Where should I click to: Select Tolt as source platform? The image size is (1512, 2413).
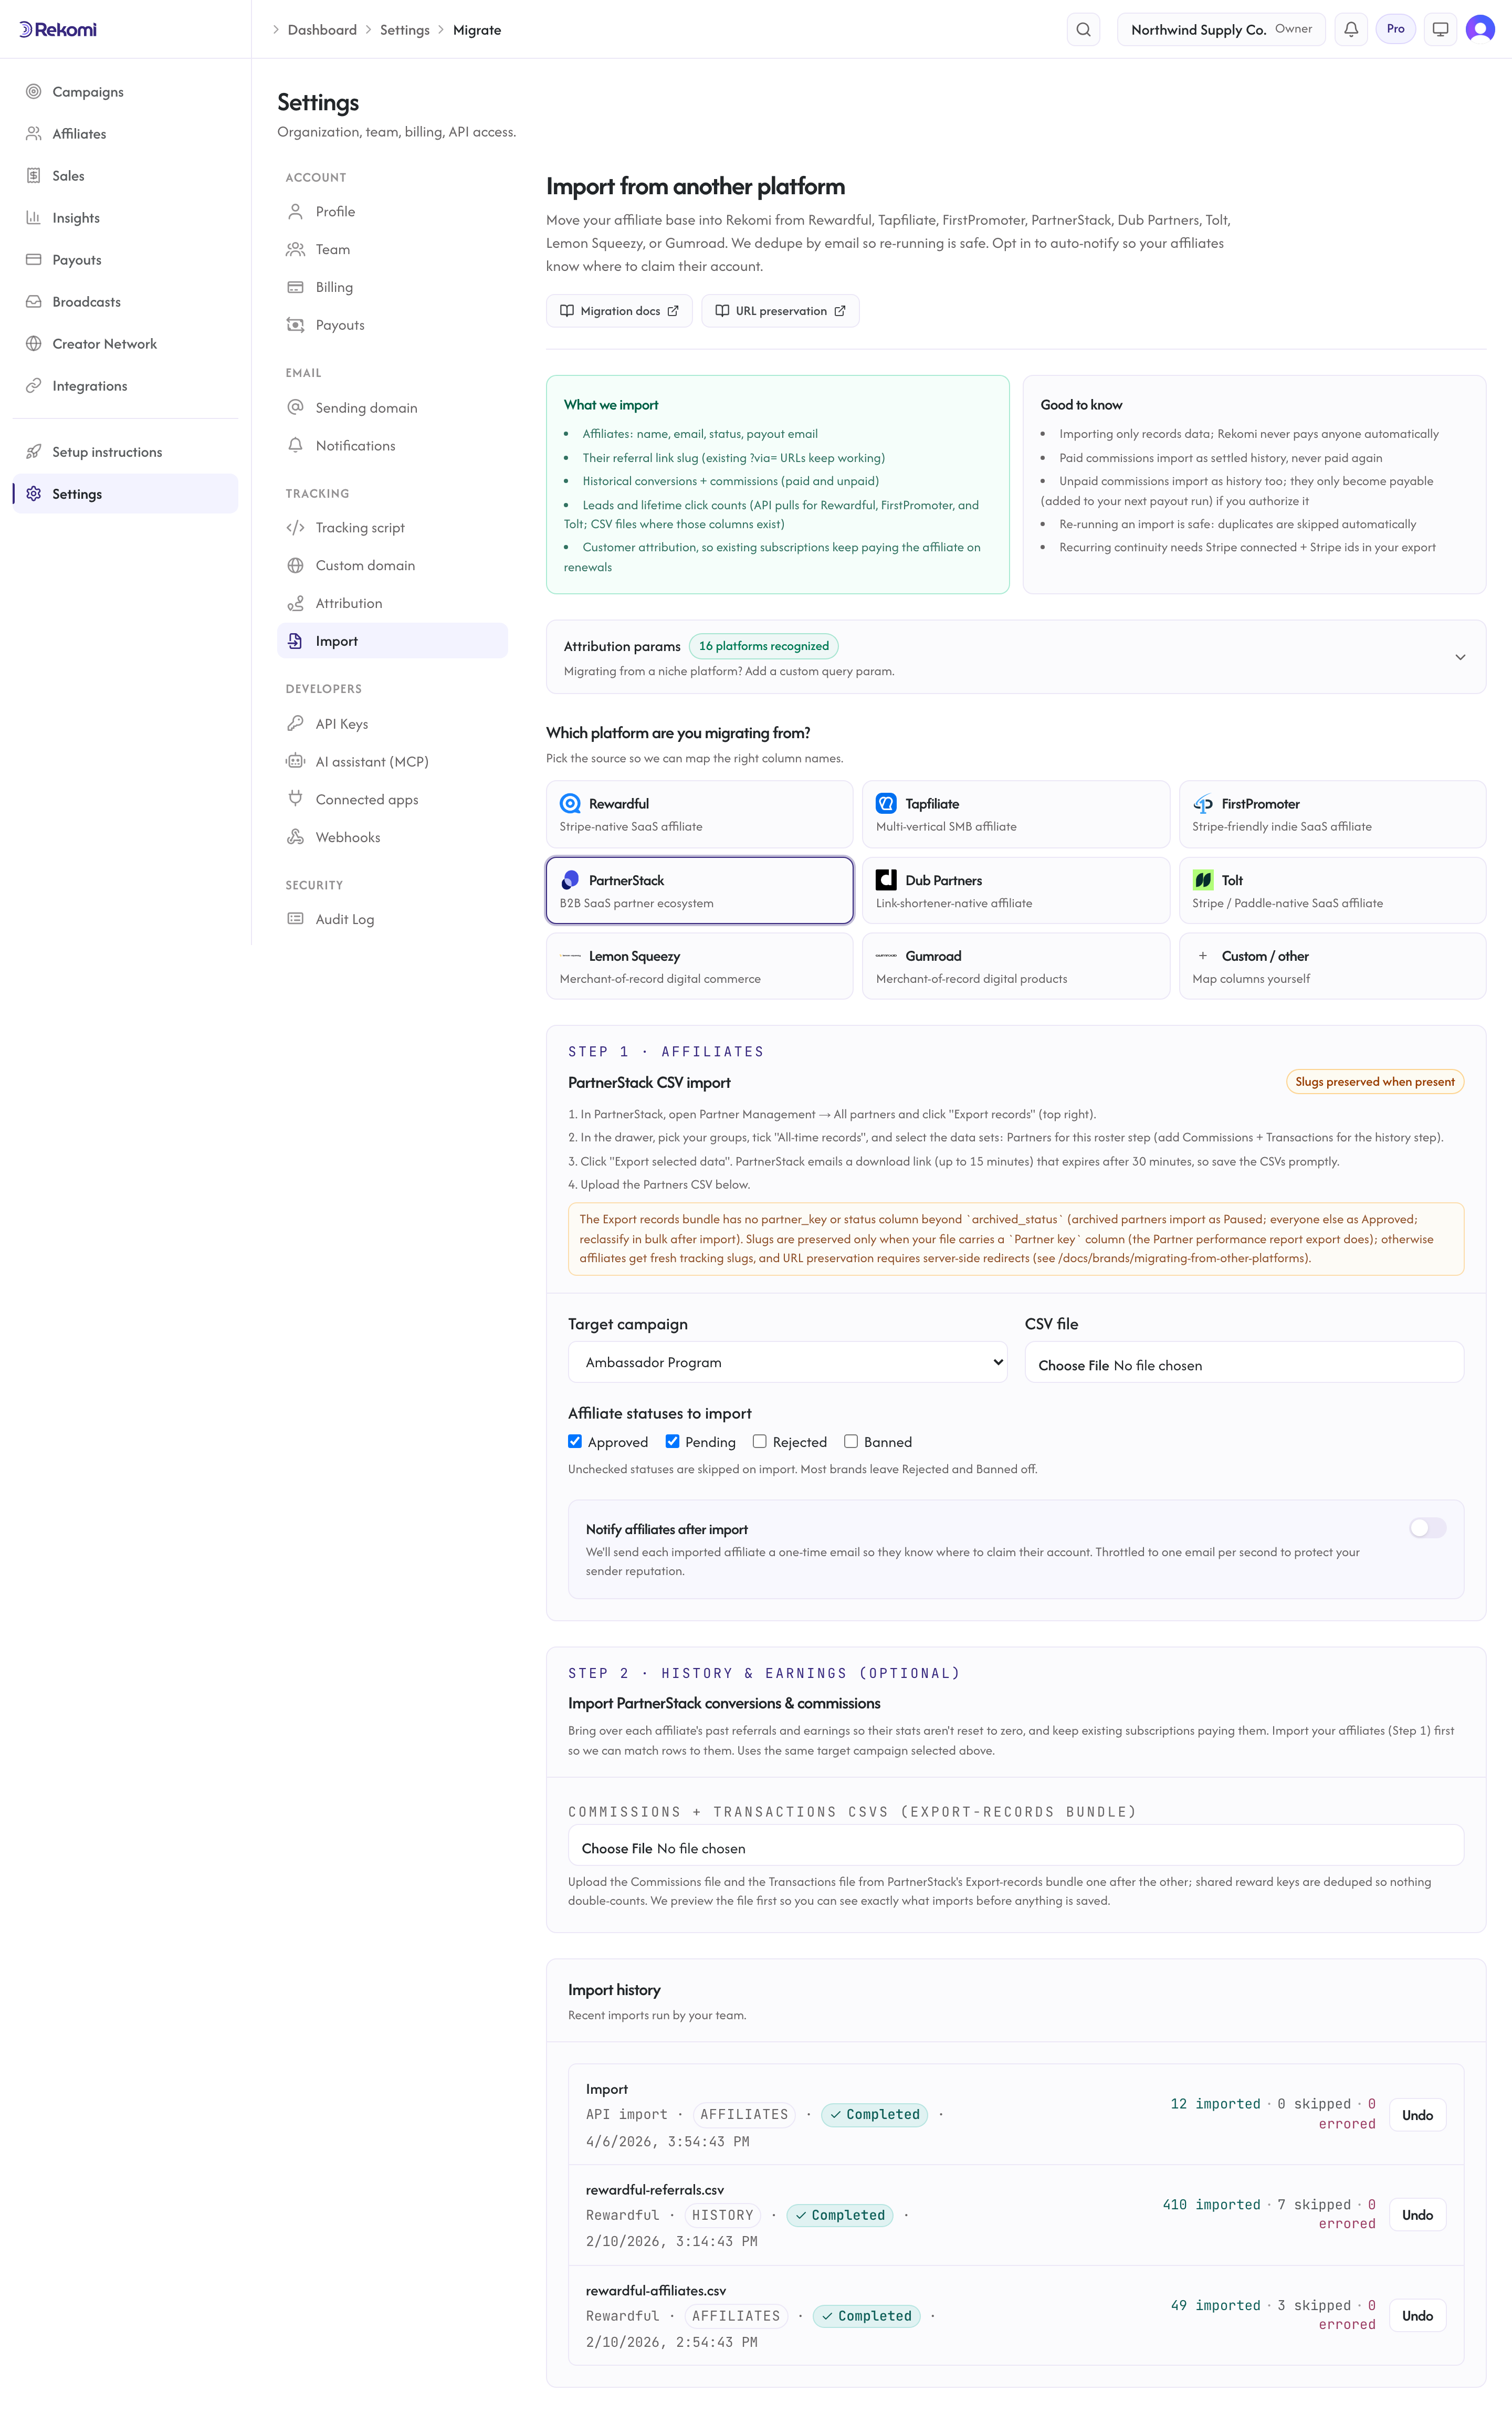(x=1332, y=891)
